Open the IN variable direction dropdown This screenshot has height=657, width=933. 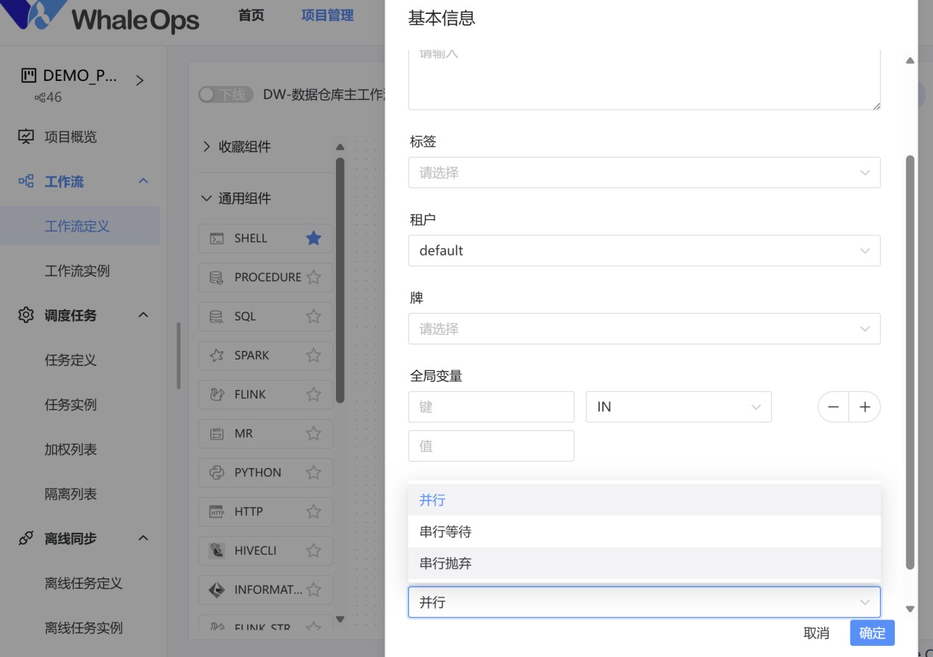point(678,406)
